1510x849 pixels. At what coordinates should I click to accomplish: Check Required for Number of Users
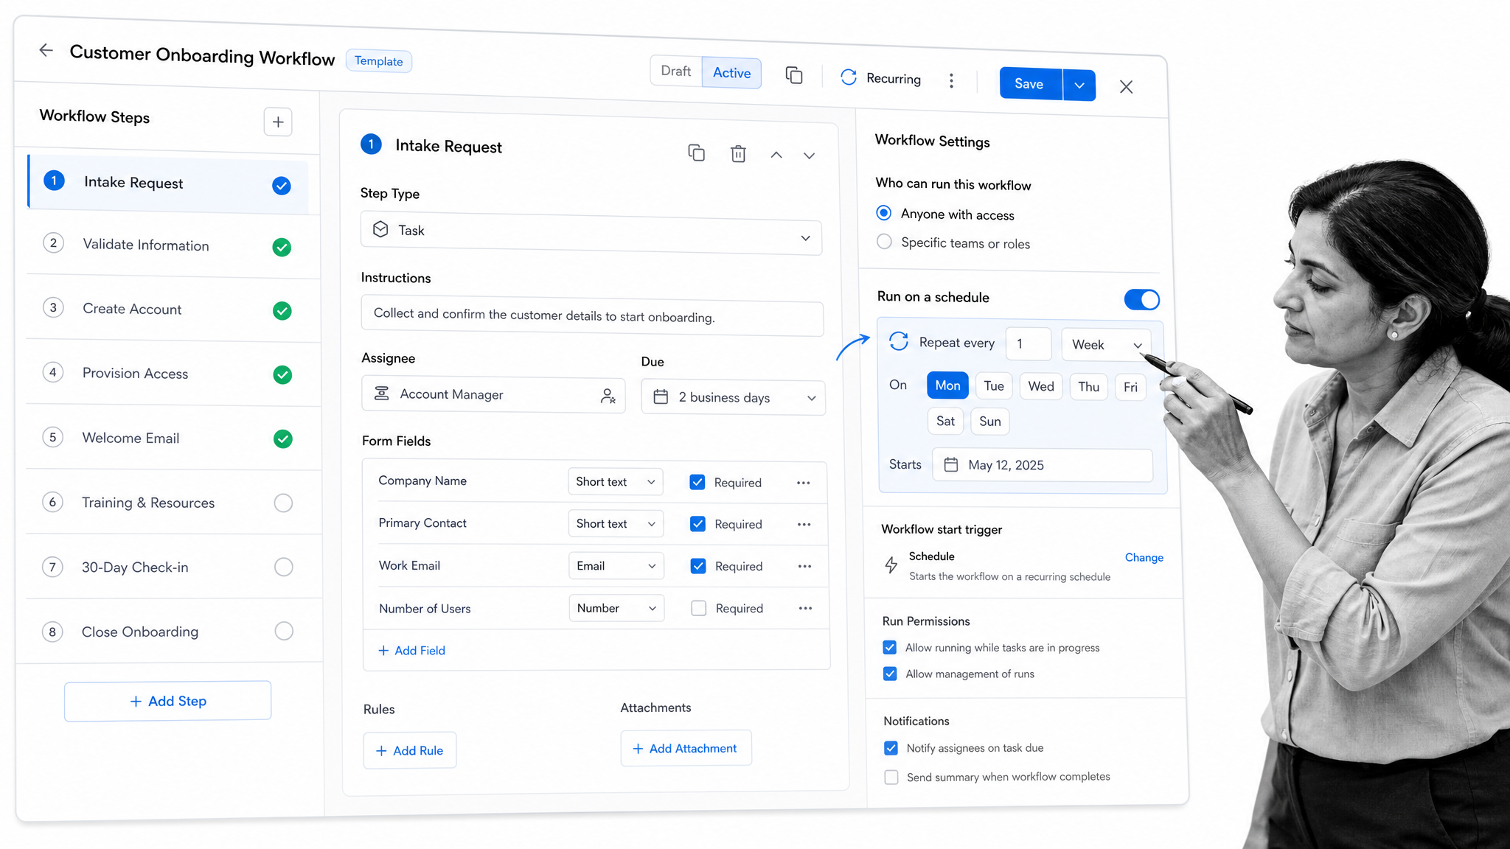pyautogui.click(x=698, y=608)
